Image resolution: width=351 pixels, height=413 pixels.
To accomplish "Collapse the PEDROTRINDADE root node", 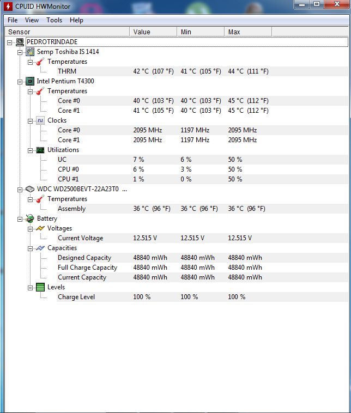I will coord(9,42).
